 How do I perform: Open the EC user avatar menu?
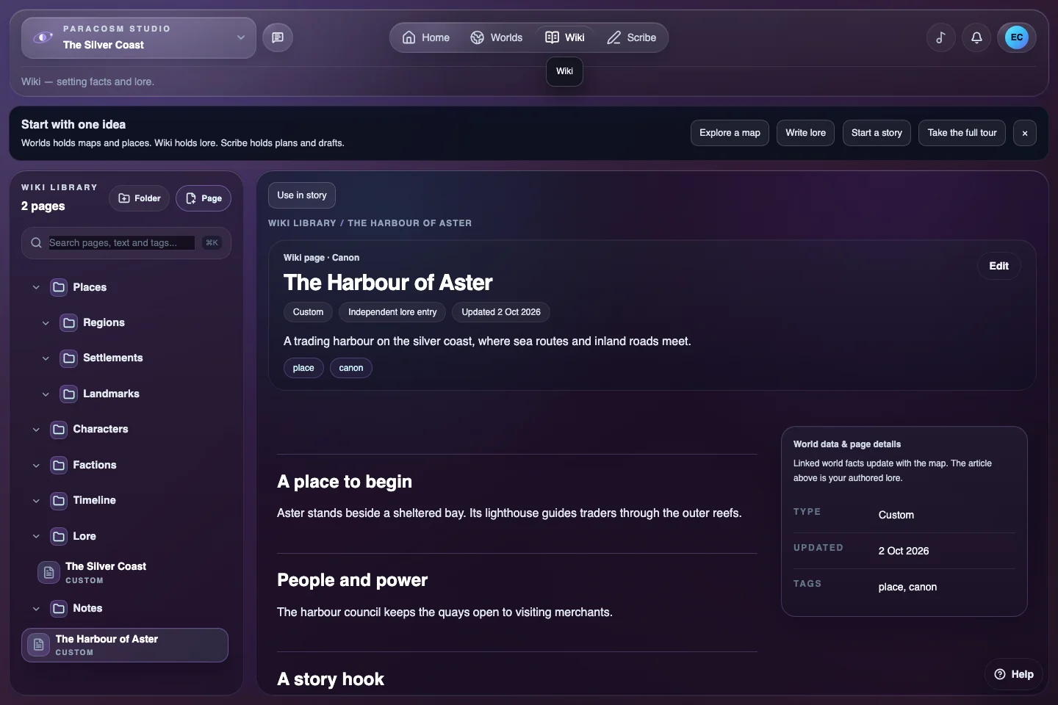coord(1017,37)
